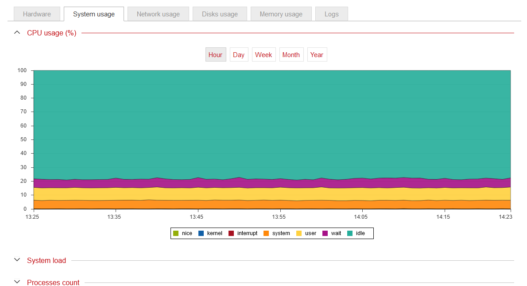Switch chart to Year range
This screenshot has height=286, width=527.
pyautogui.click(x=317, y=55)
